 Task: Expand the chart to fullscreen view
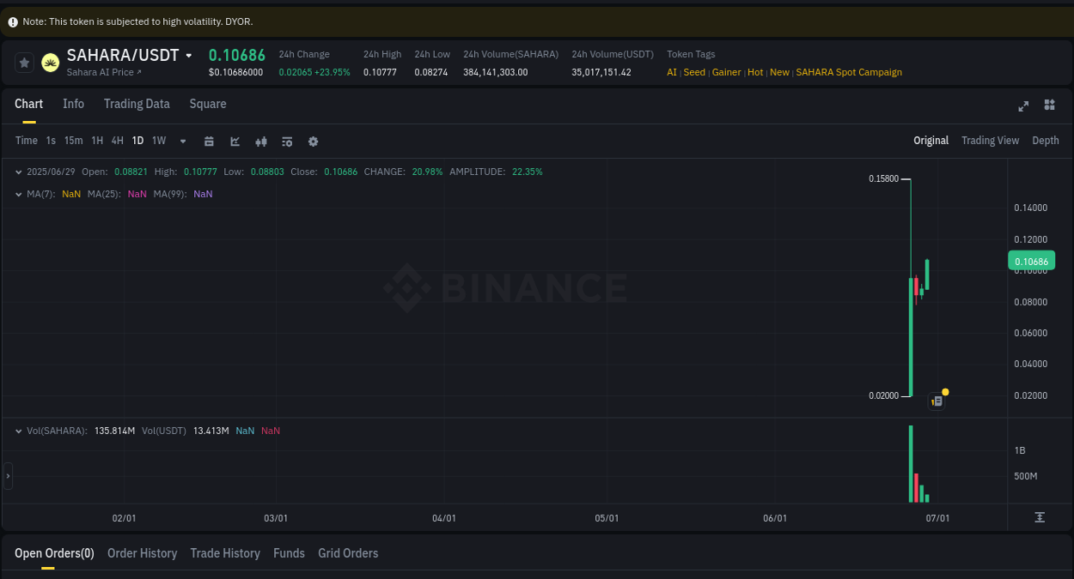1022,106
